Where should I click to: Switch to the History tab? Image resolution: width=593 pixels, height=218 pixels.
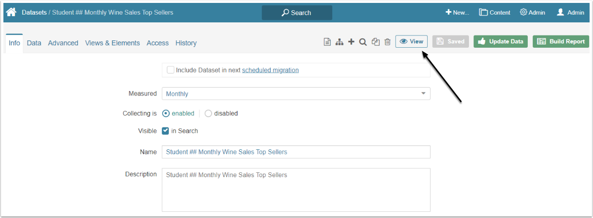(186, 43)
